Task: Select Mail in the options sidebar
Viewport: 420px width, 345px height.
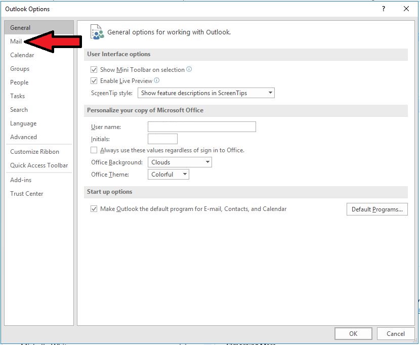Action: point(16,41)
